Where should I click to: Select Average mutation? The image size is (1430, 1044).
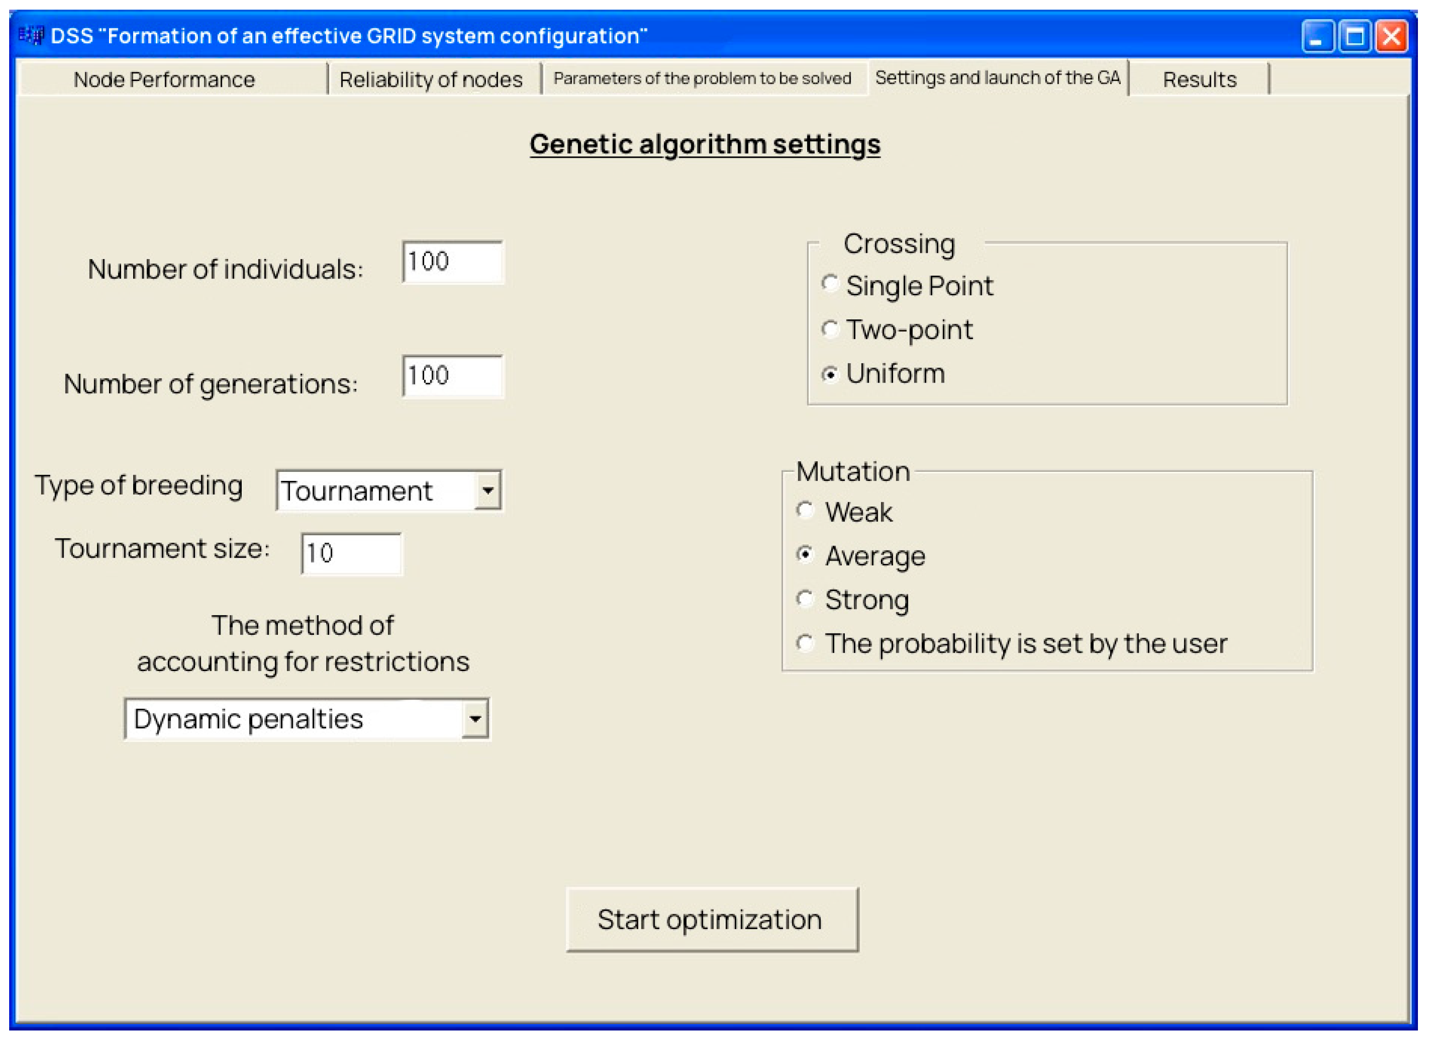[x=806, y=555]
